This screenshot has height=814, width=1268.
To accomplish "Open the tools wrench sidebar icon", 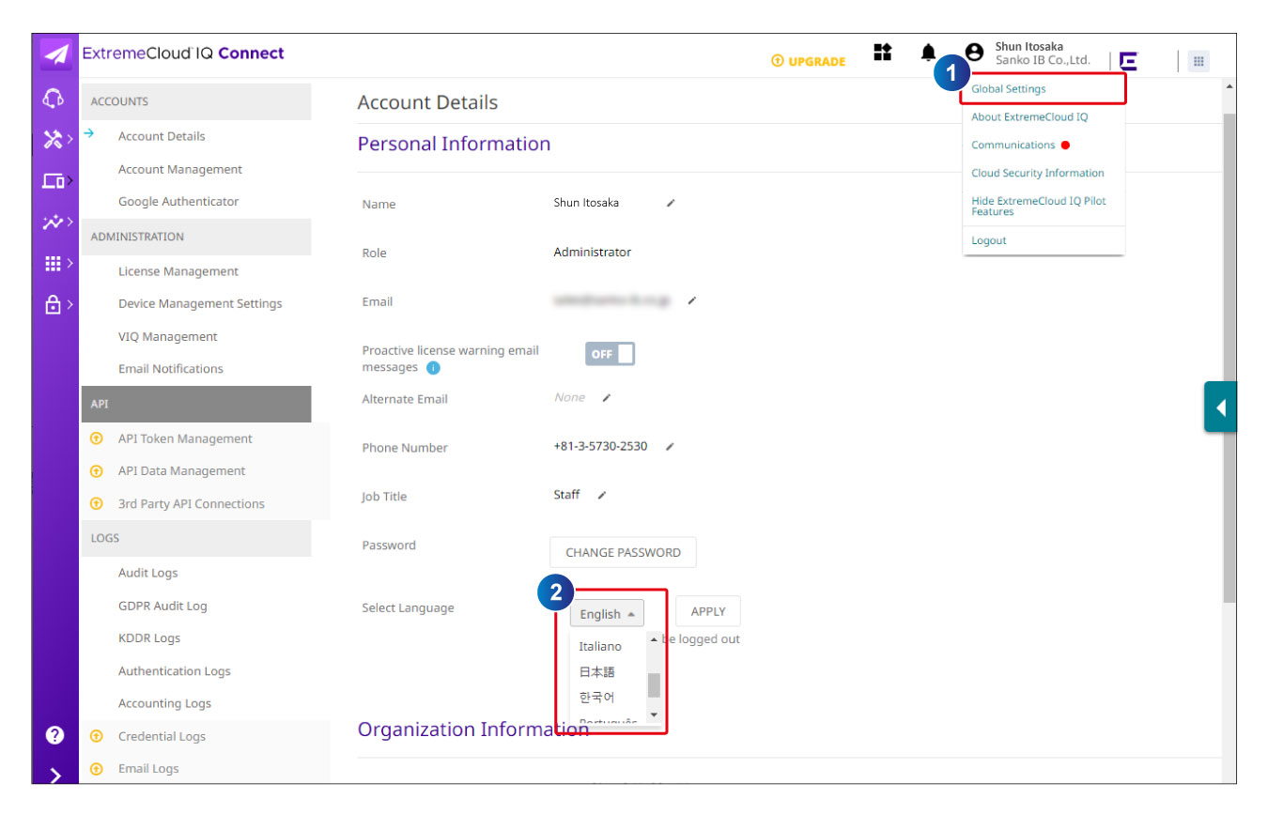I will [x=54, y=140].
